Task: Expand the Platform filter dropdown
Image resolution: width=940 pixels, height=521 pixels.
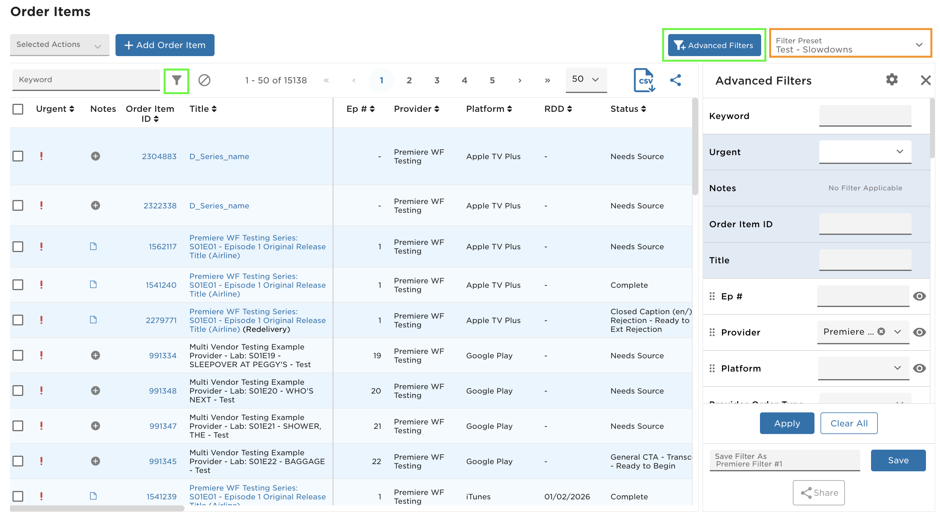Action: 863,368
